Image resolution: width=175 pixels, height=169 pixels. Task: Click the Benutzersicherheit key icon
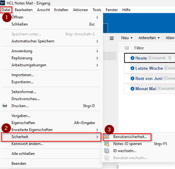coord(107,137)
